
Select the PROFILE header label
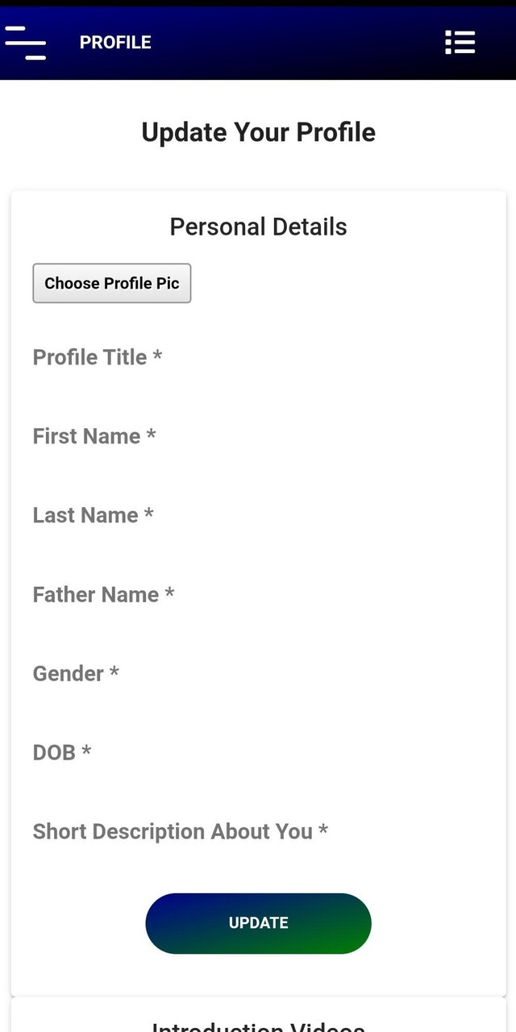[115, 42]
